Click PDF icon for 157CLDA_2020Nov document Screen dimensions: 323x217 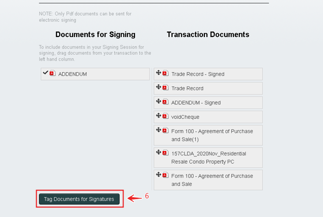[x=165, y=153]
